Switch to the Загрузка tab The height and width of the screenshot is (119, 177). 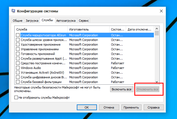(x=32, y=21)
